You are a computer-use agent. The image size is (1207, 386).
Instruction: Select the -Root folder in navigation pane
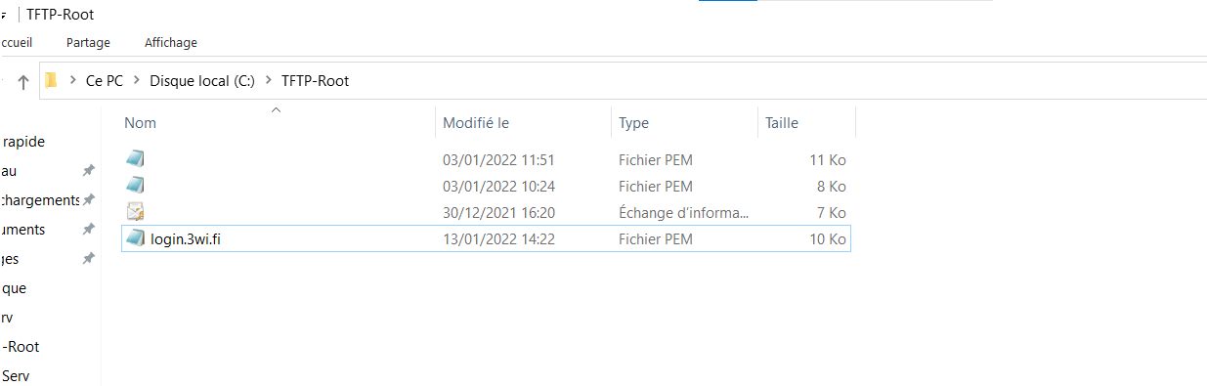click(x=22, y=346)
